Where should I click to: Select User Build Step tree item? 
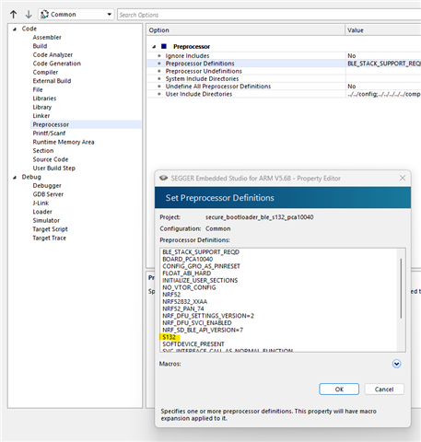coord(54,169)
